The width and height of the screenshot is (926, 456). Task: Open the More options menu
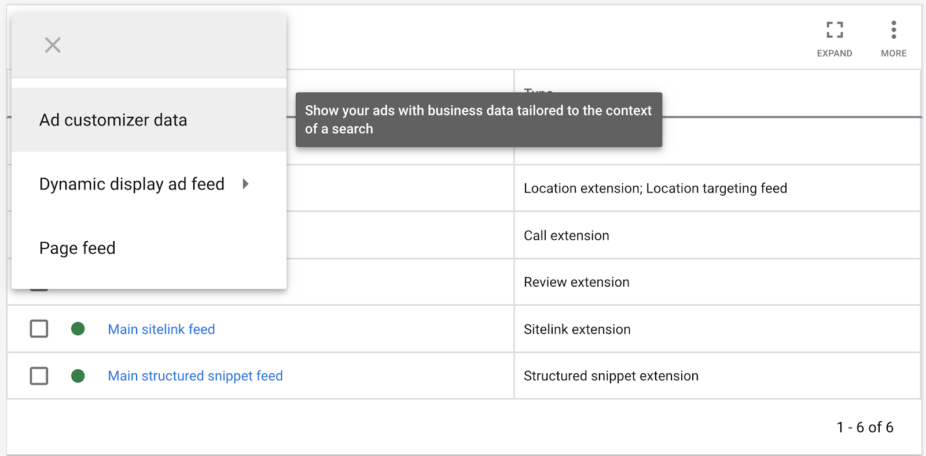point(894,30)
